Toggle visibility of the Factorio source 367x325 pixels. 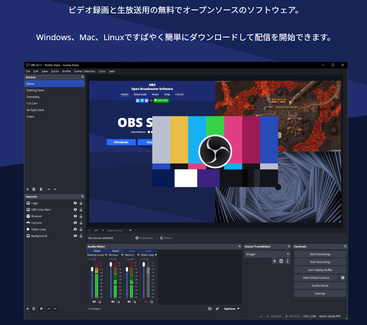(x=75, y=223)
